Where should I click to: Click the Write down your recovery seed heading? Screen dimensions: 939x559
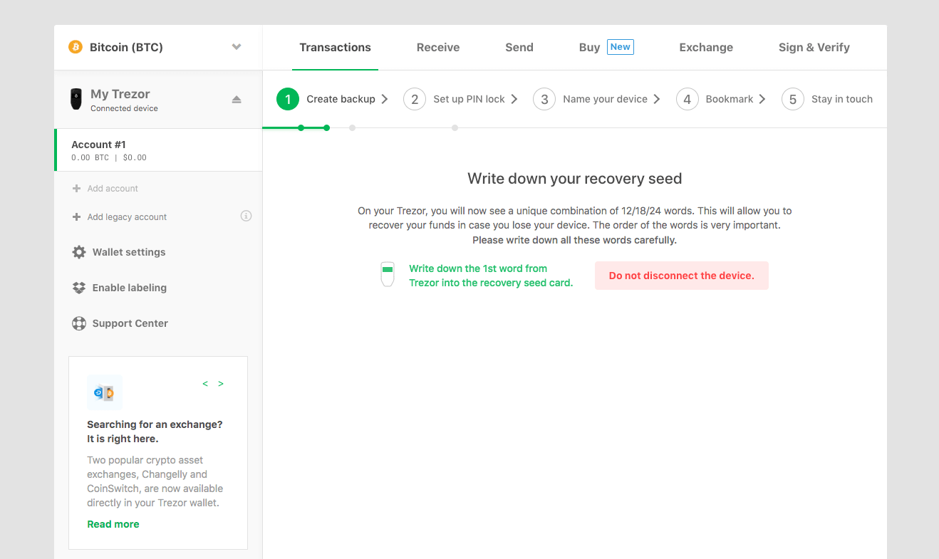(x=575, y=179)
